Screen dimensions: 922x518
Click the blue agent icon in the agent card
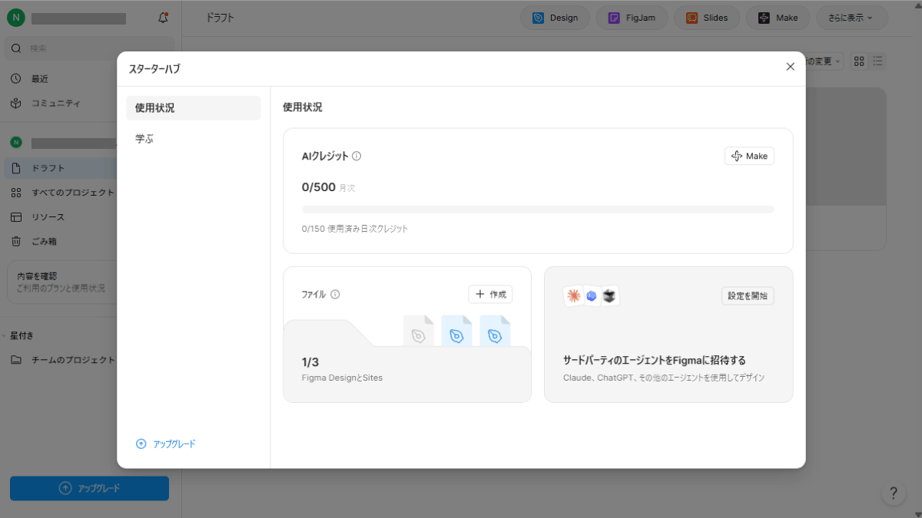(x=592, y=295)
